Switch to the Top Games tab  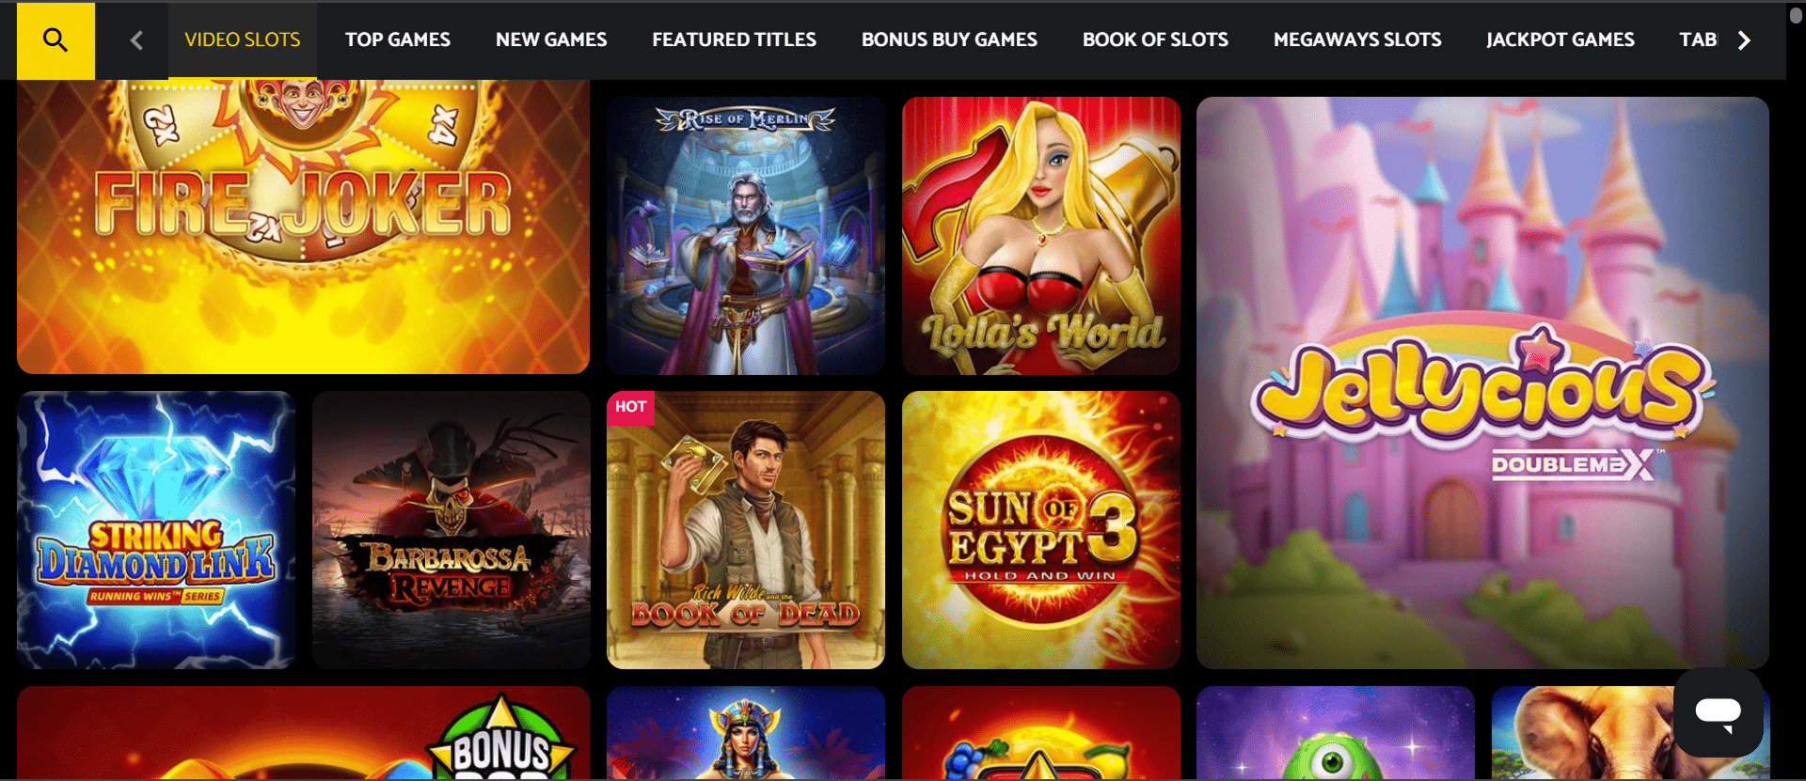[x=398, y=40]
